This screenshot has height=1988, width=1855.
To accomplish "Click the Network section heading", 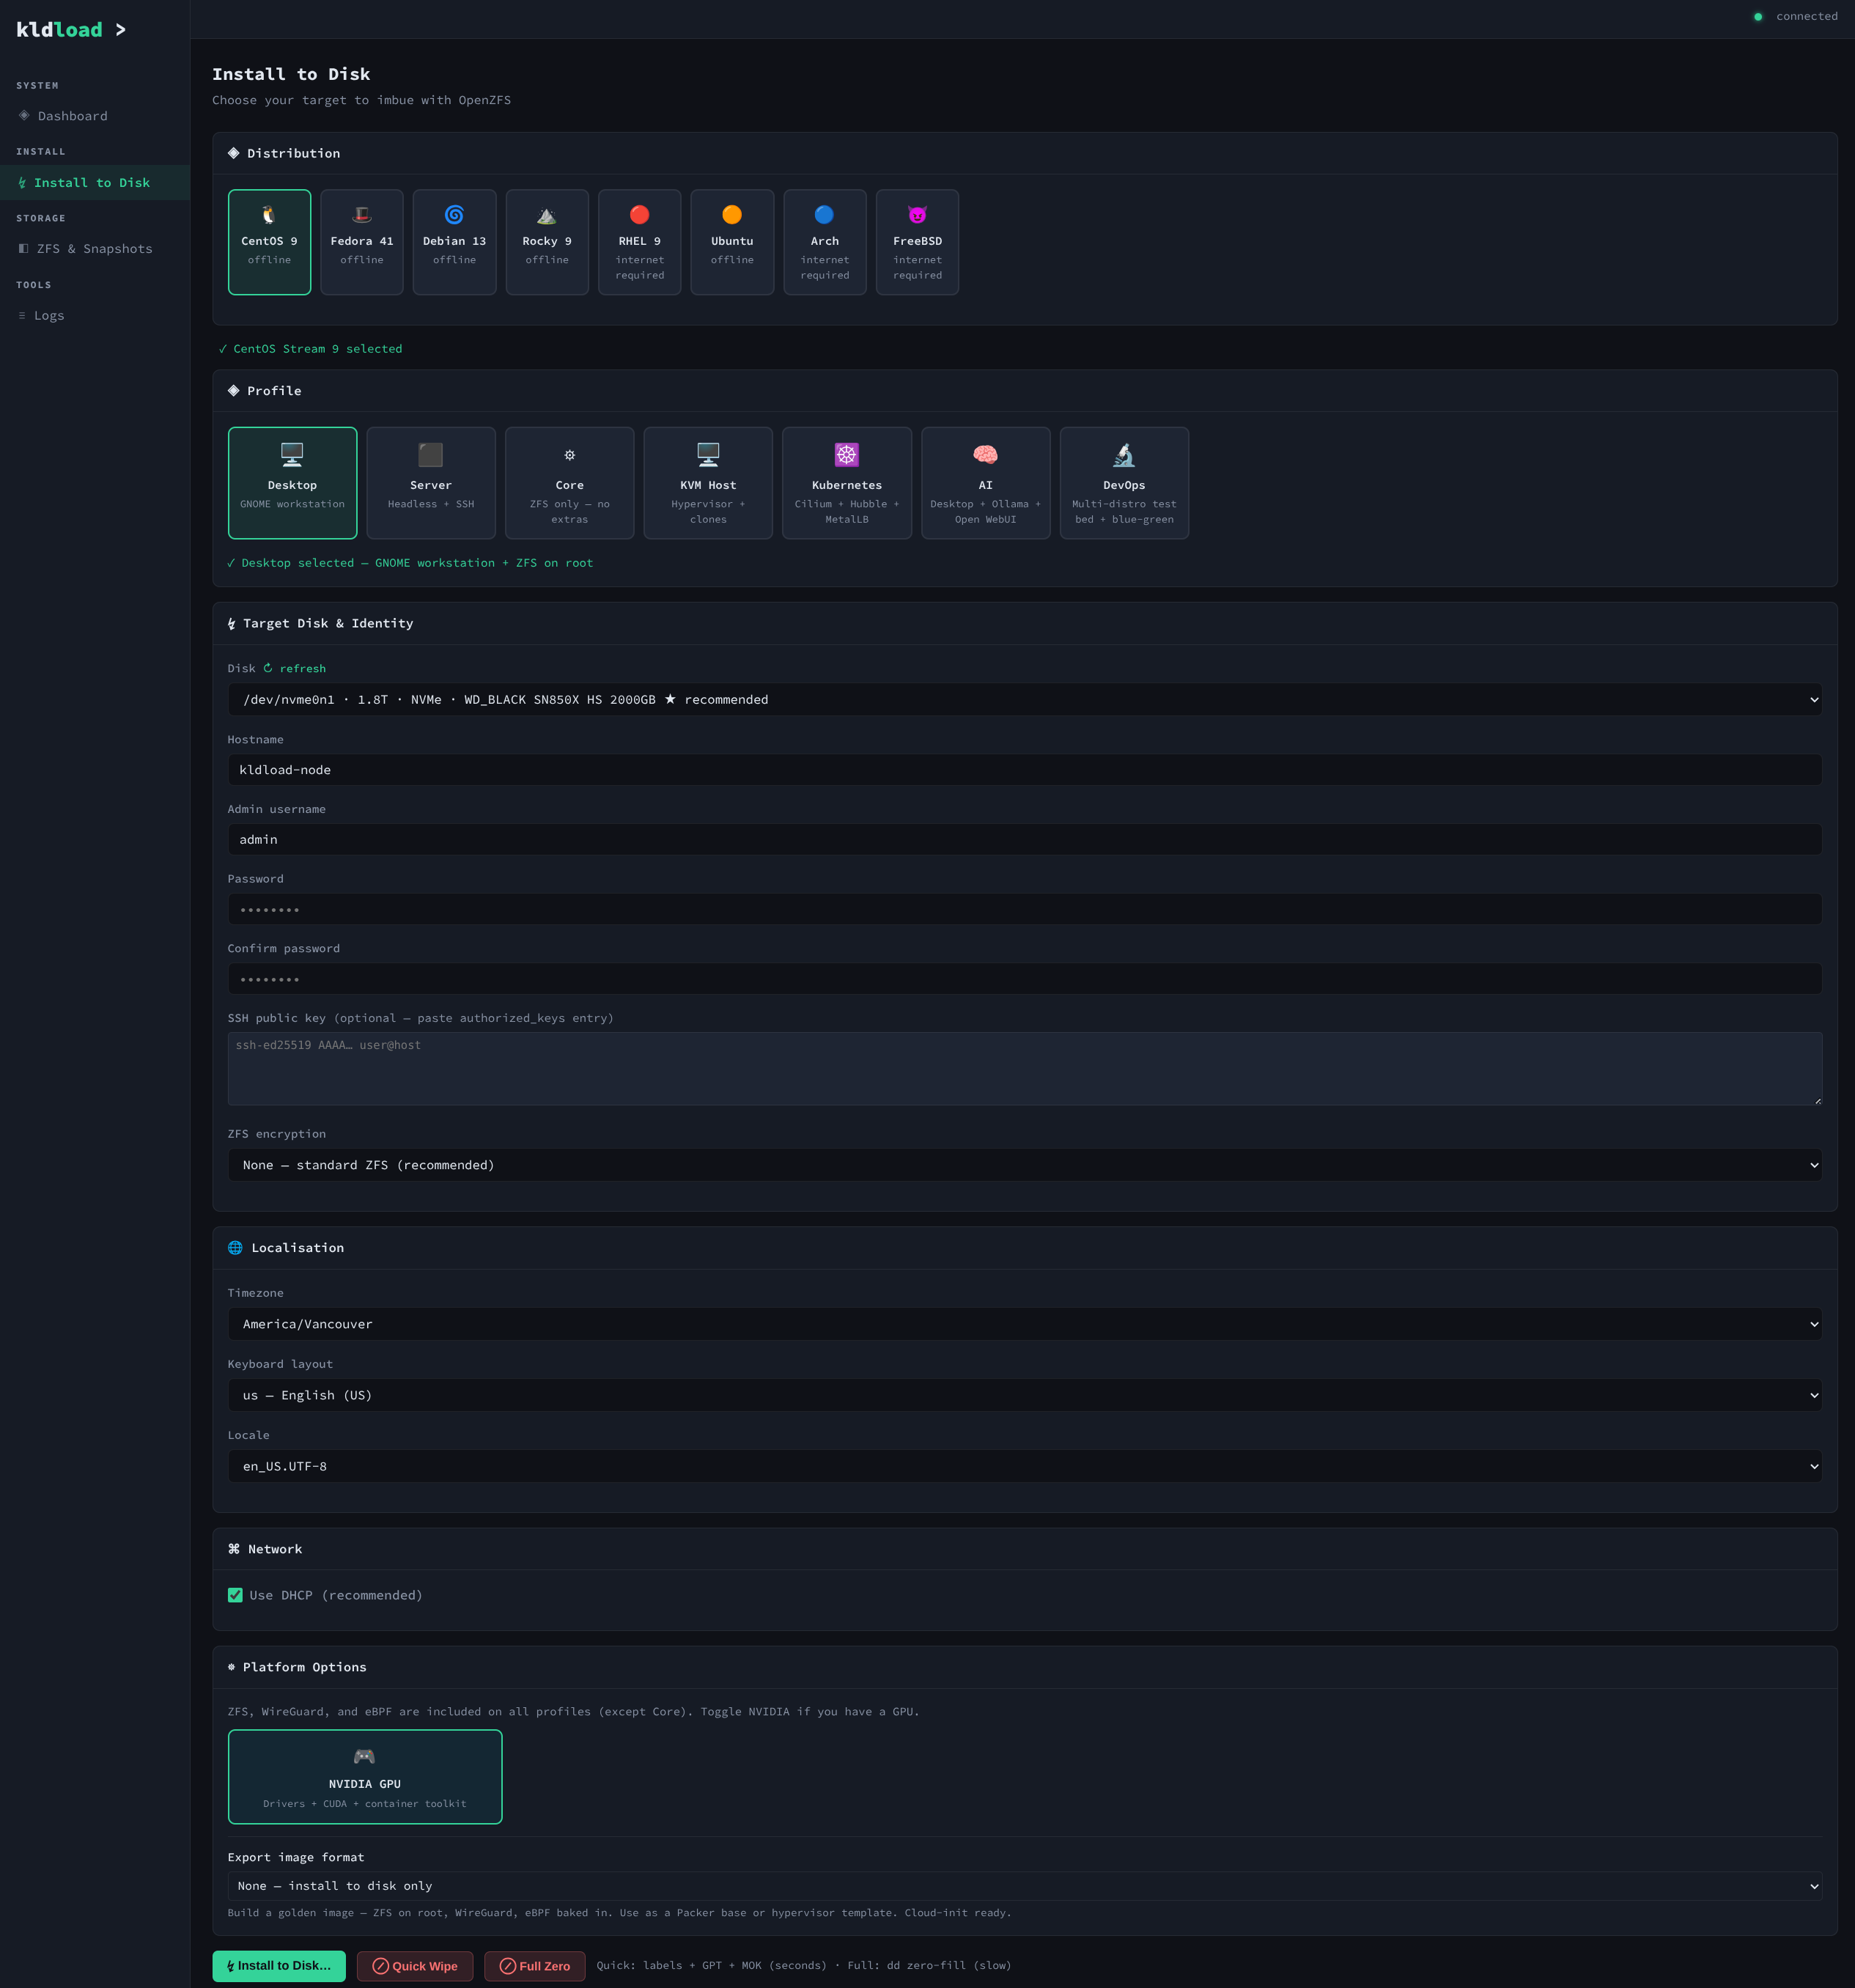I will point(265,1549).
